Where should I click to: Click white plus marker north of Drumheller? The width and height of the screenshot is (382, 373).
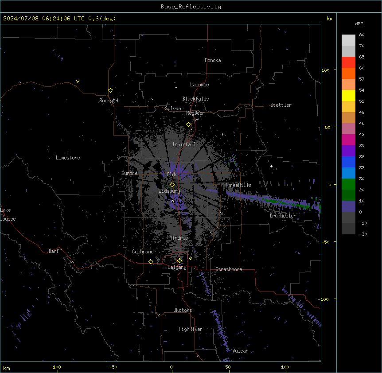[x=271, y=166]
